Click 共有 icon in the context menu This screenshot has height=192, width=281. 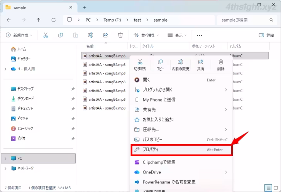click(x=201, y=65)
